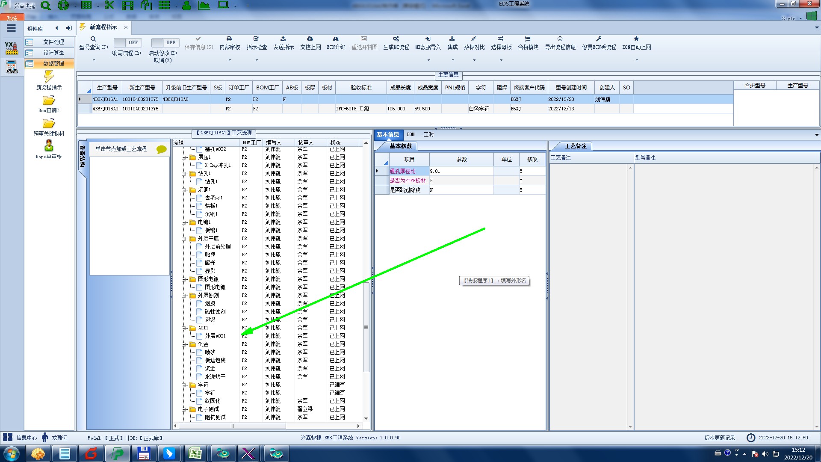Click the 型号查询 search icon
This screenshot has width=821, height=462.
93,39
